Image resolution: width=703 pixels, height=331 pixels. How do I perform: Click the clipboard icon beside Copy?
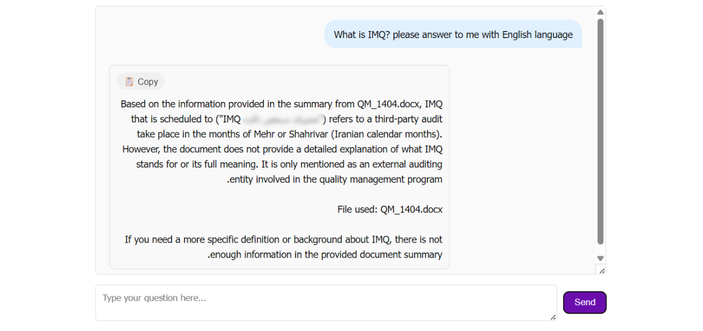pos(129,81)
